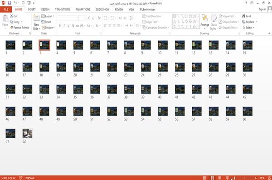Click the Redo/Repeat icon

pos(23,3)
